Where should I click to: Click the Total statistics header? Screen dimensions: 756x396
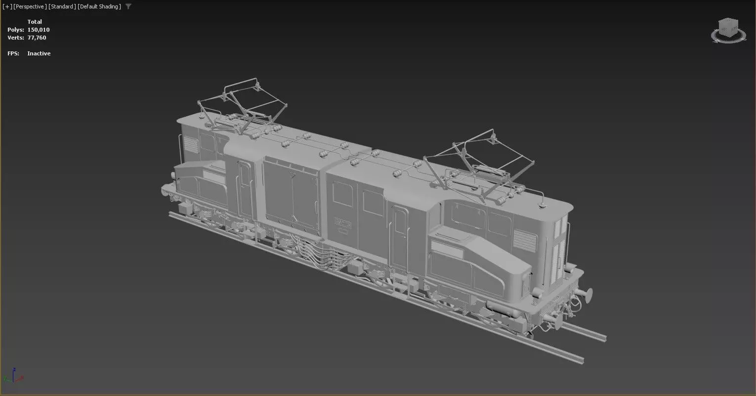point(35,22)
